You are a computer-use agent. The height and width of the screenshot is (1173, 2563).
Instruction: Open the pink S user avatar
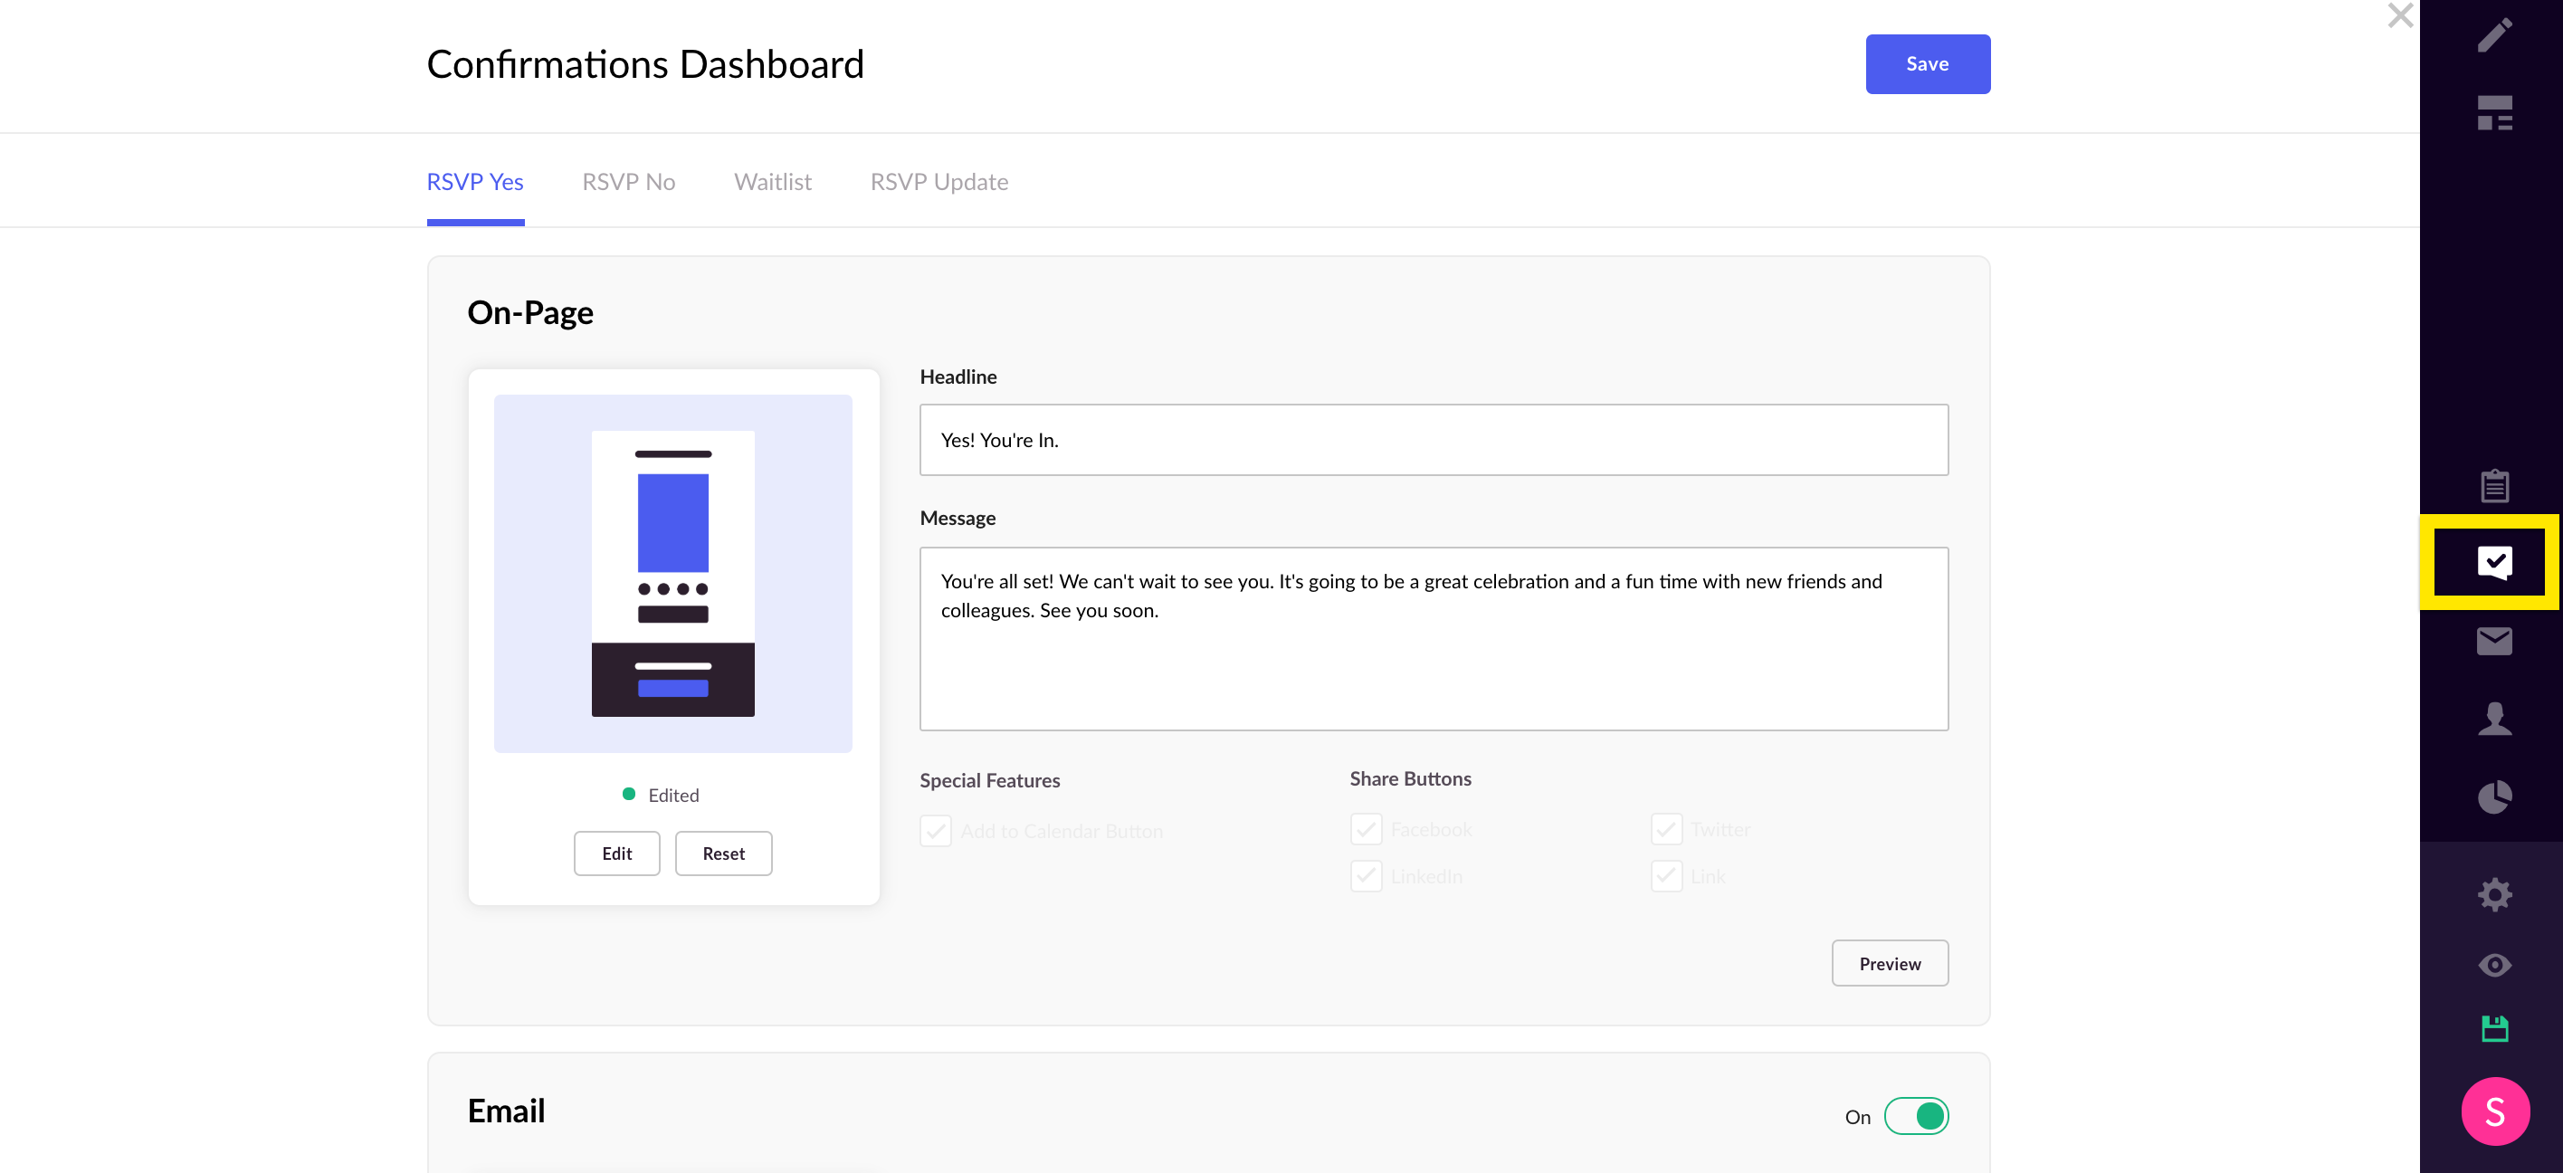click(x=2494, y=1111)
